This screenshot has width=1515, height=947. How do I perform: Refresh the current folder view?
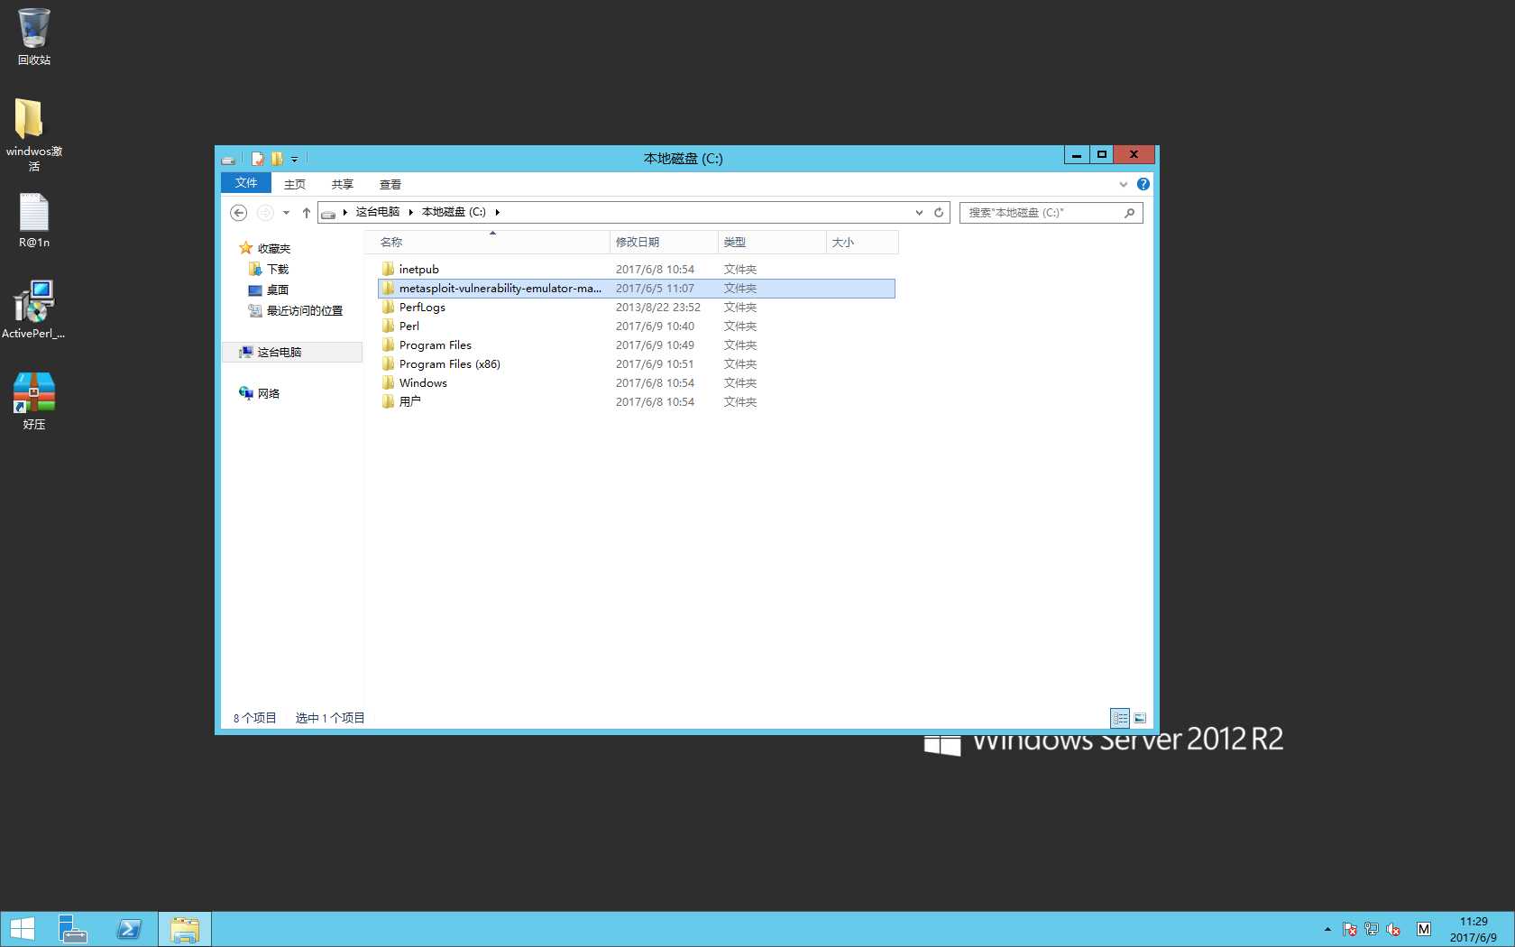[939, 213]
